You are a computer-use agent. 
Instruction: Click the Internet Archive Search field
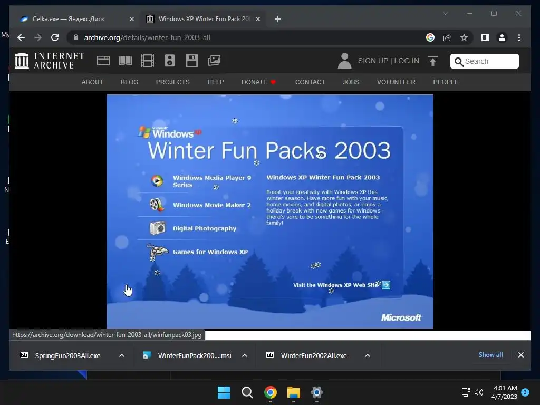click(485, 61)
